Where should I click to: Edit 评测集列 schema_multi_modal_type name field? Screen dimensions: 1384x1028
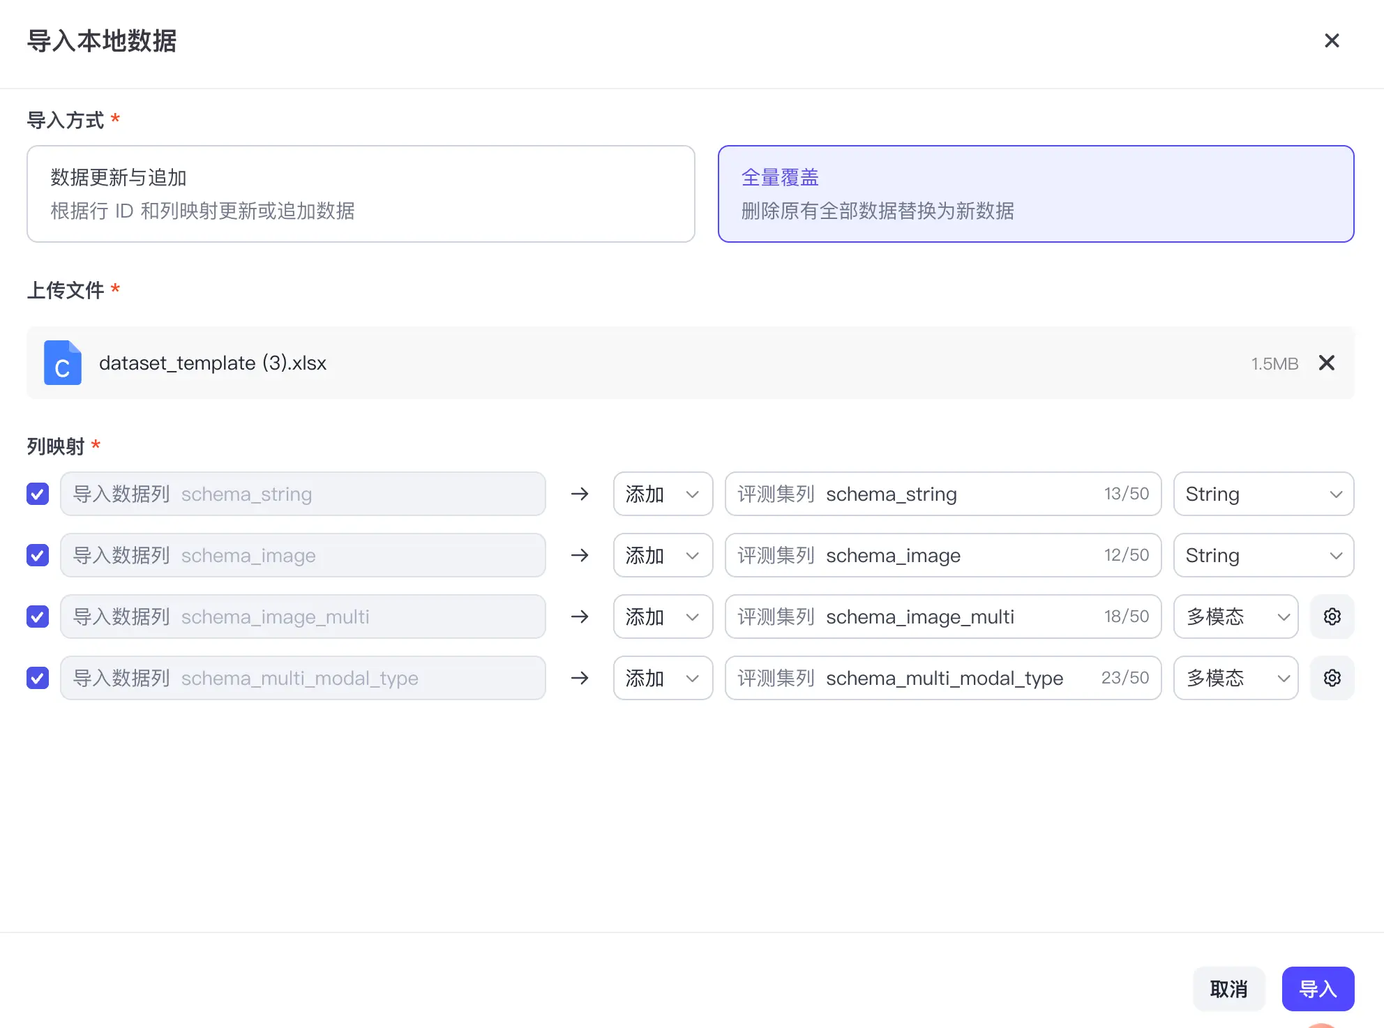click(x=943, y=678)
